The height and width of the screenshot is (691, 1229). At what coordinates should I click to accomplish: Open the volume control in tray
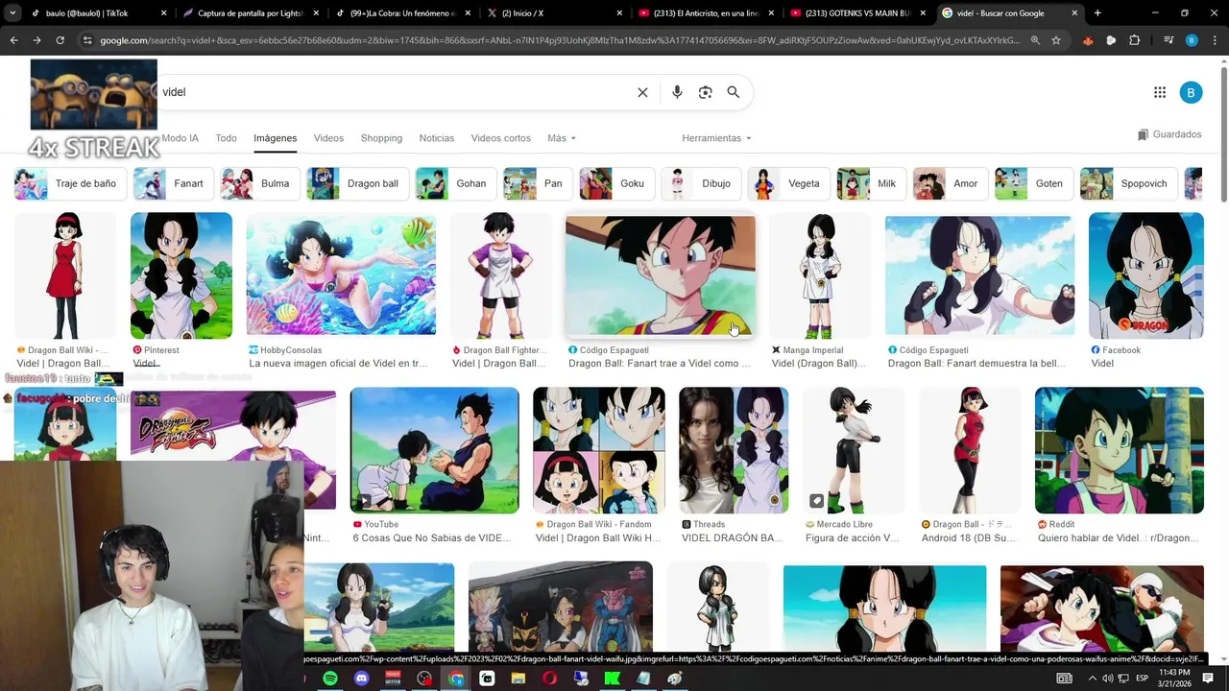point(1110,679)
